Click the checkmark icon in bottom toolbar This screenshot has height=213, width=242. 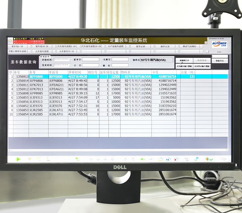tap(211, 159)
